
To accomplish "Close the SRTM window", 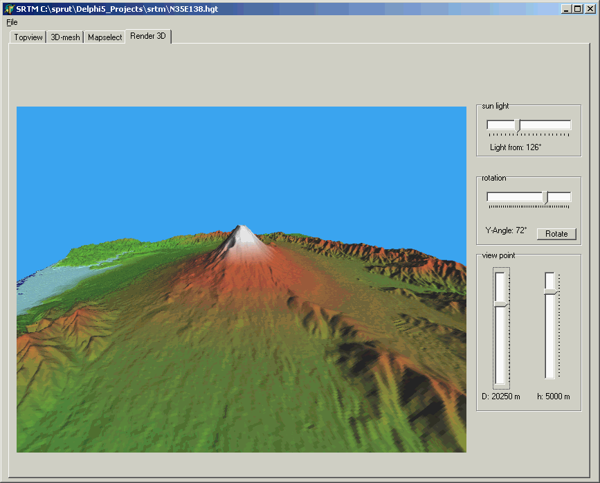I will (589, 9).
